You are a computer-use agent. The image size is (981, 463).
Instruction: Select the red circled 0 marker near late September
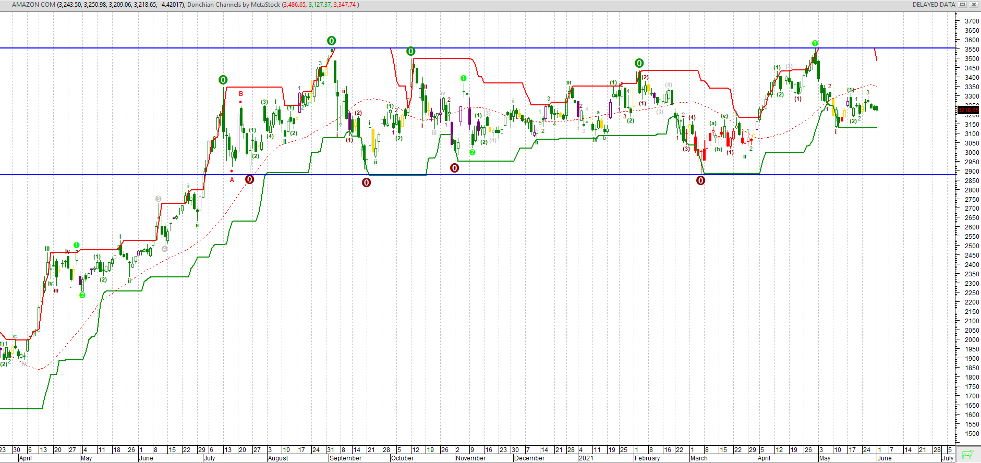pos(367,182)
